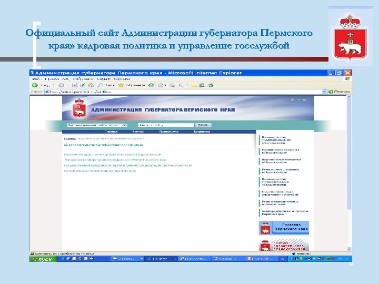Click the Stop loading icon
Screen dimensions: 379x284
coord(75,85)
